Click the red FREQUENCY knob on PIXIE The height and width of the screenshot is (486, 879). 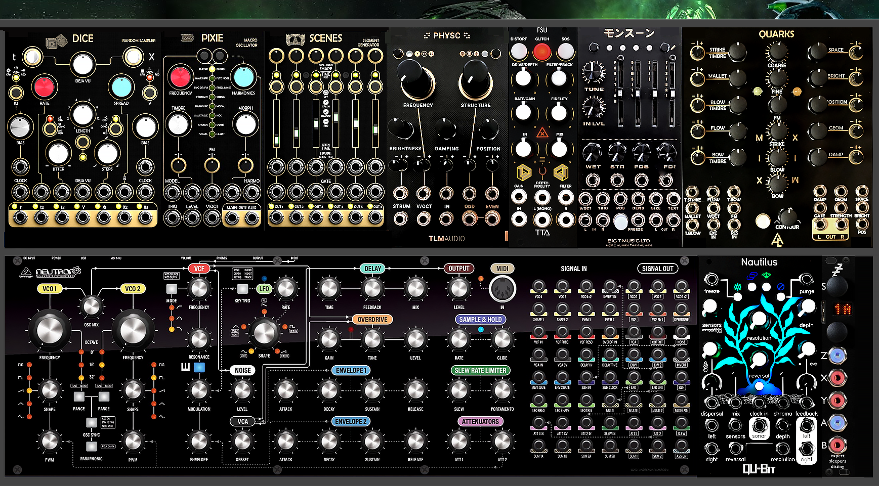coord(180,76)
